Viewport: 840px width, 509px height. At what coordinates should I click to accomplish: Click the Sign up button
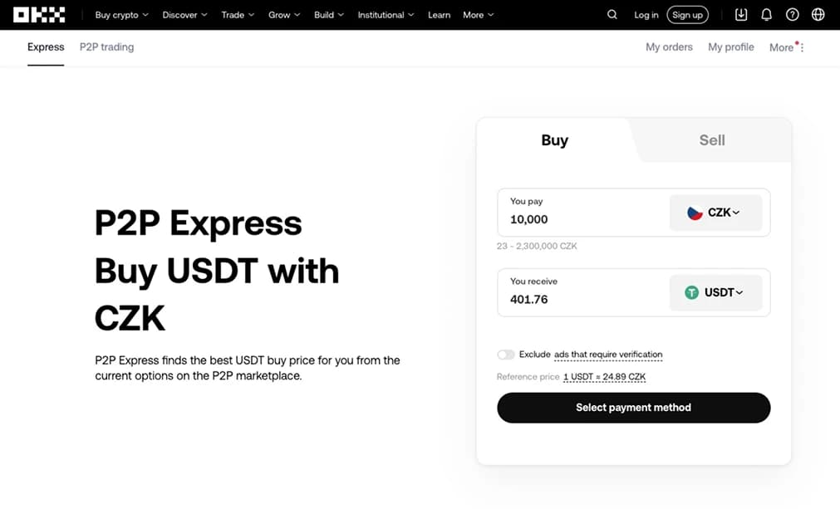[x=687, y=15]
